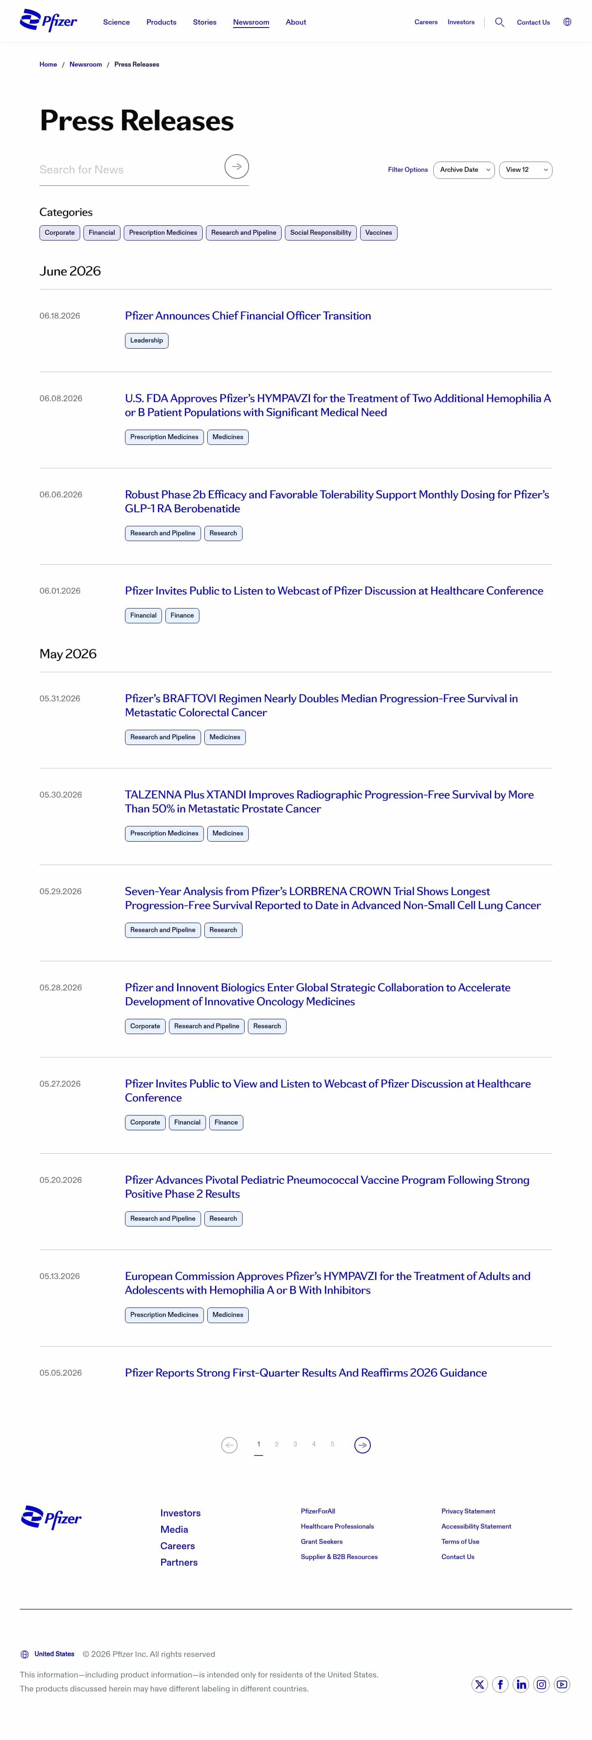Click the Pfizer logo in top header
The height and width of the screenshot is (1740, 592).
click(49, 21)
